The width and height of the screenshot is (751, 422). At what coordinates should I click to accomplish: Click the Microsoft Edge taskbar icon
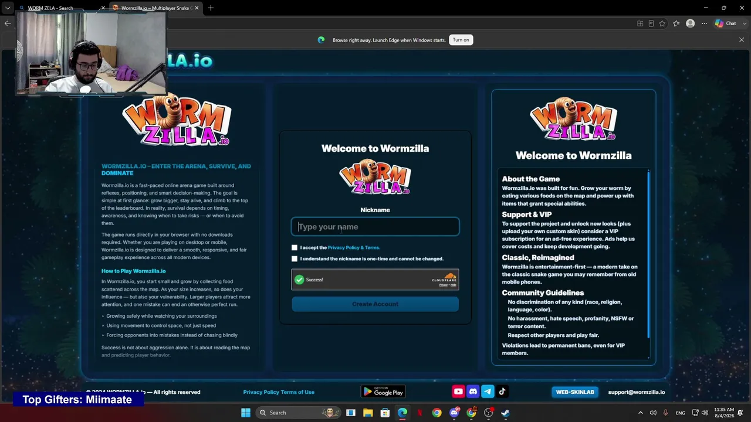click(x=402, y=413)
